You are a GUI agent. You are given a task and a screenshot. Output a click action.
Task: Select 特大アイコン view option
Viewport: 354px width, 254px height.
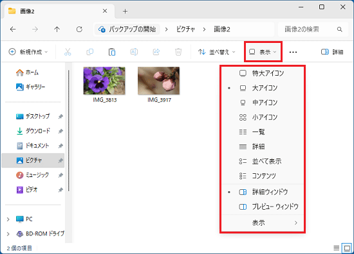pyautogui.click(x=263, y=73)
